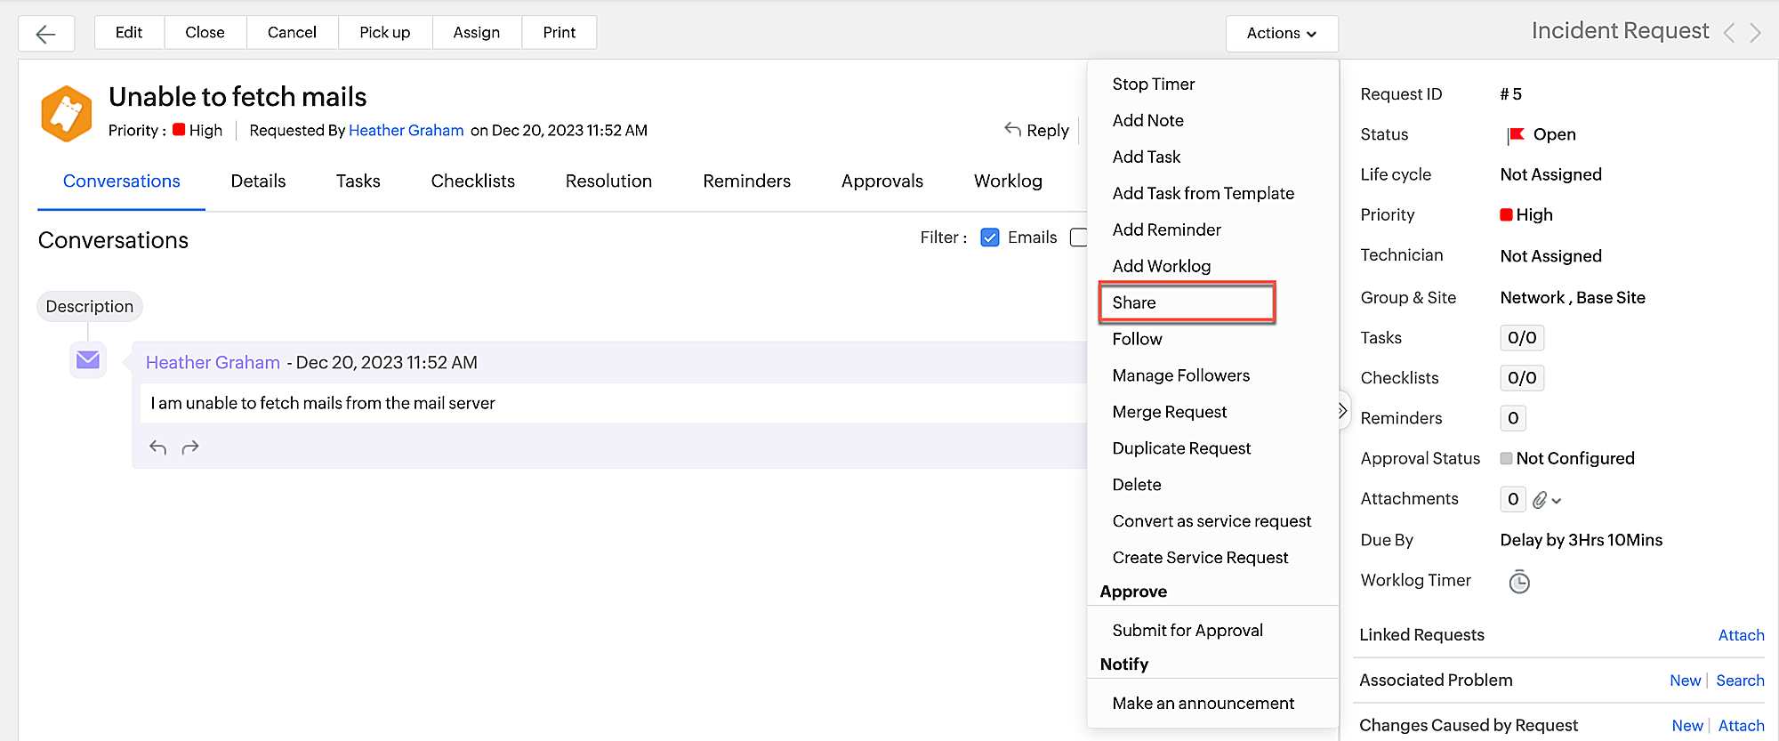
Task: Click the back arrow icon
Action: (x=45, y=34)
